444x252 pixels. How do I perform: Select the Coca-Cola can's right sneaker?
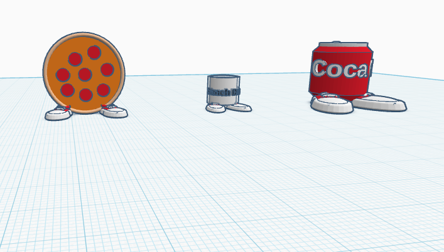[379, 103]
